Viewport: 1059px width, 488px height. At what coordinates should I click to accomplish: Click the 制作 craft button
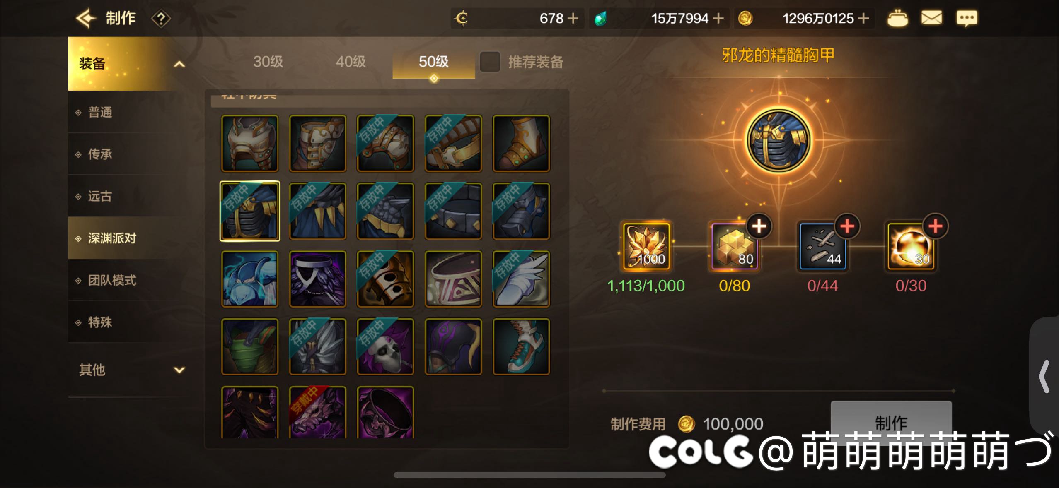[891, 421]
